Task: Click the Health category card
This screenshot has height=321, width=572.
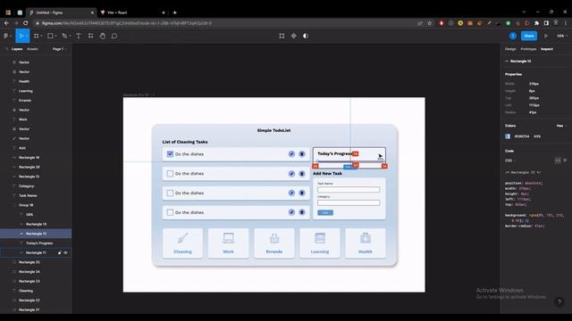Action: pos(366,243)
